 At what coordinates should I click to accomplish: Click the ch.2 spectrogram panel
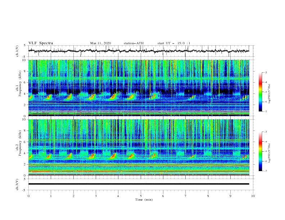click(x=139, y=147)
